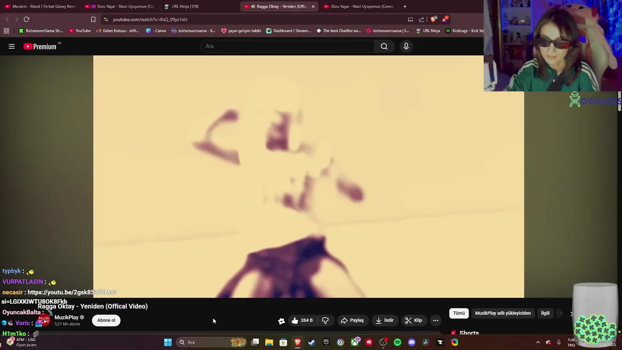Open The best ChatBot bookmark
The image size is (622, 350).
[x=339, y=31]
